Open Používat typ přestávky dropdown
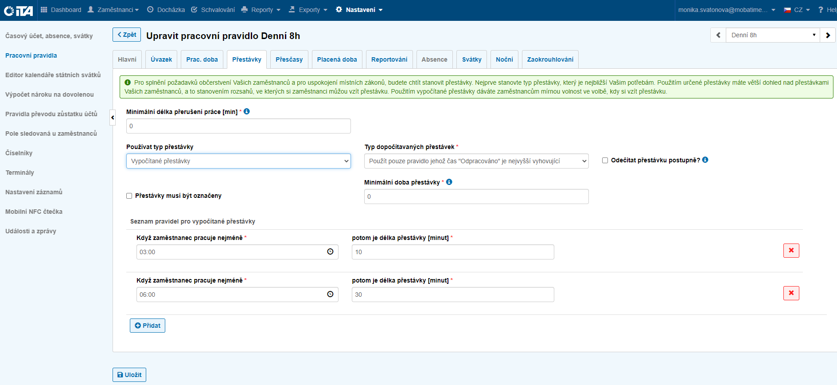Screen dimensions: 837x385 [x=238, y=161]
